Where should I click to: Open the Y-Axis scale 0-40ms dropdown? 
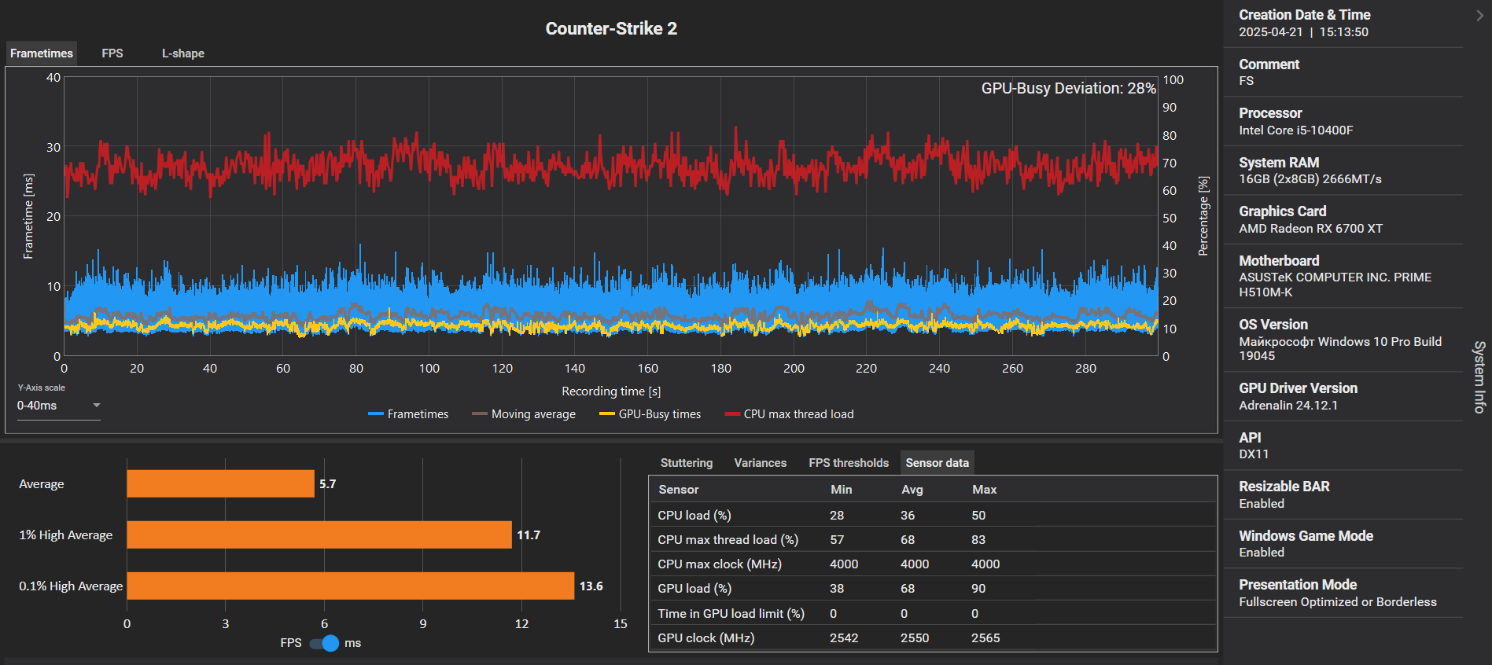(59, 406)
